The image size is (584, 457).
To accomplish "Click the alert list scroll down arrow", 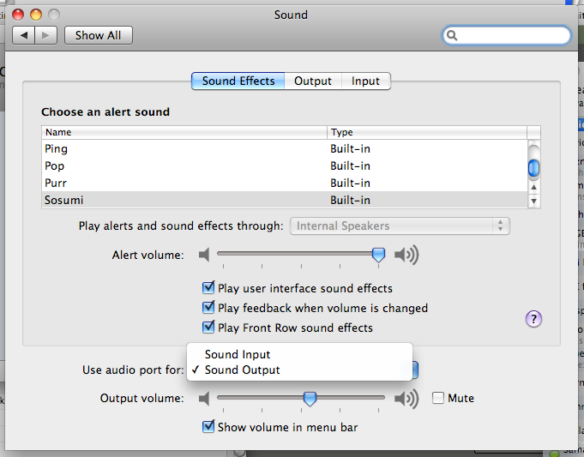I will click(x=533, y=201).
